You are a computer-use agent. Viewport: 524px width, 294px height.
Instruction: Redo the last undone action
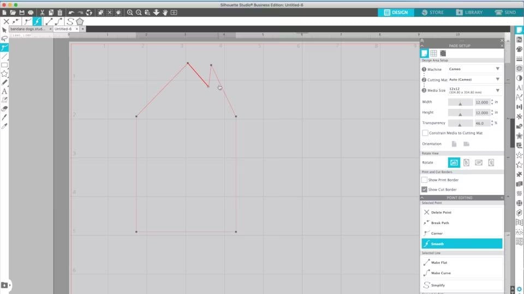[x=80, y=13]
